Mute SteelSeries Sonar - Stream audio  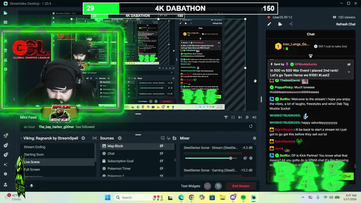click(245, 158)
